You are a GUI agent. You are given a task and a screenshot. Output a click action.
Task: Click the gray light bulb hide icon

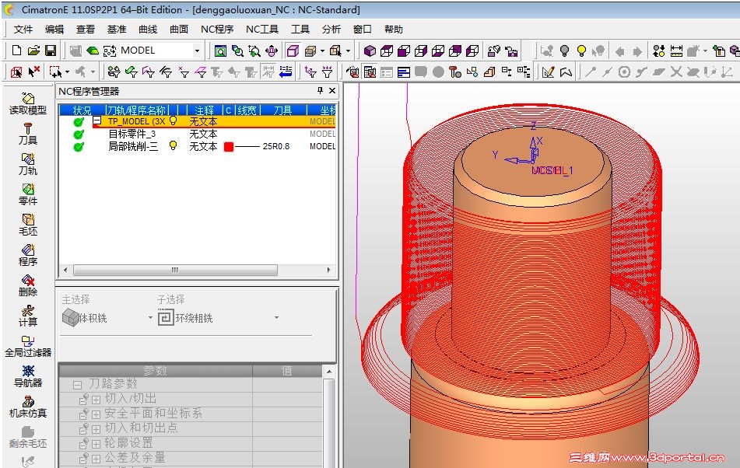564,51
